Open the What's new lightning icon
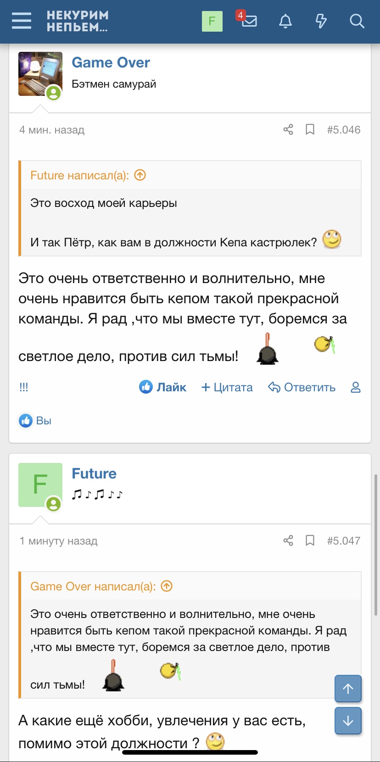The image size is (380, 762). [321, 21]
